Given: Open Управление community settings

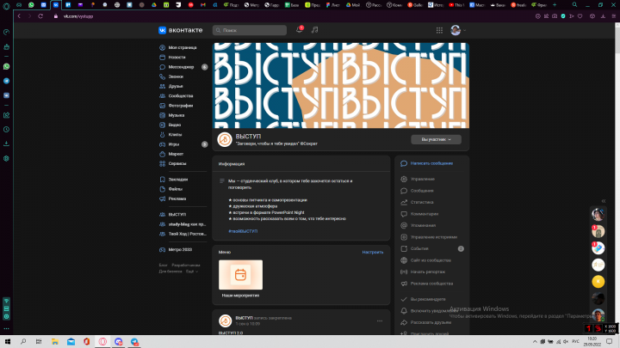Looking at the screenshot, I should point(422,179).
